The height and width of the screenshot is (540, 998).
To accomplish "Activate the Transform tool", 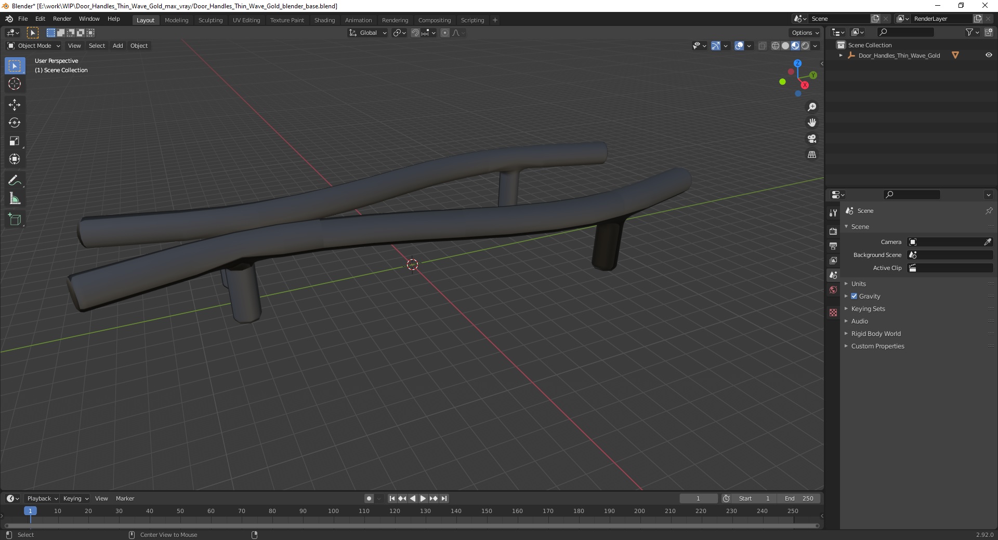I will tap(15, 159).
